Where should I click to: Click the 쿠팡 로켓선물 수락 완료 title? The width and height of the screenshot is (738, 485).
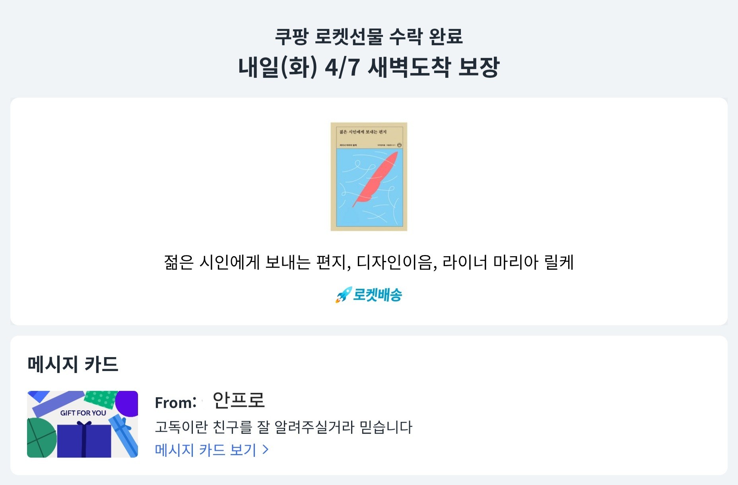[x=369, y=37]
